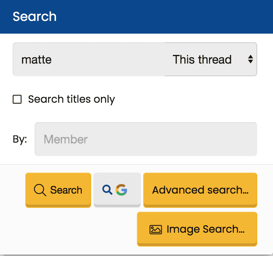The height and width of the screenshot is (256, 273).
Task: Click the This thread text in selector
Action: click(202, 60)
